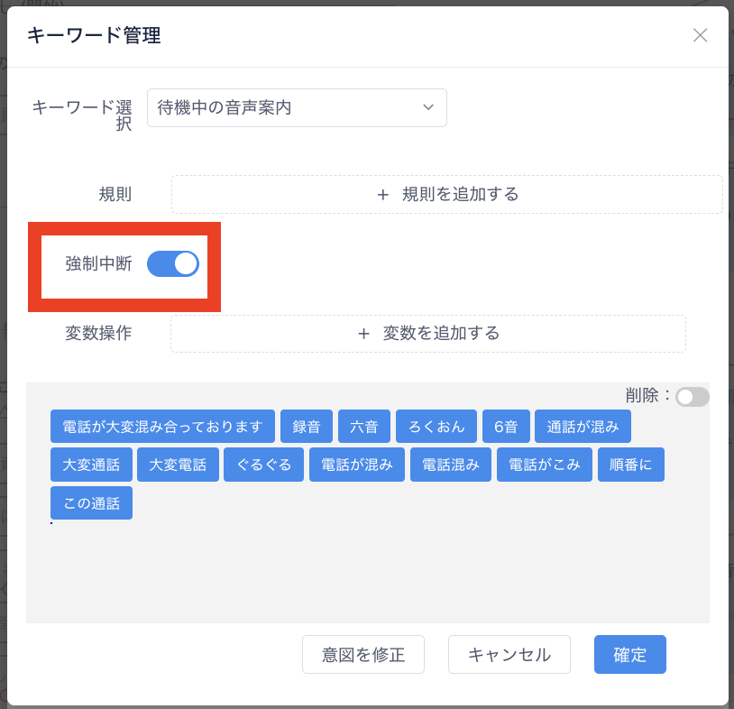Select the 電話がこみ keyword tag
Viewport: 734px width, 709px height.
(x=544, y=465)
